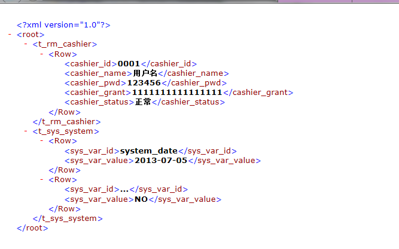Collapse the t_sys_system node
Image resolution: width=399 pixels, height=249 pixels.
tap(26, 131)
